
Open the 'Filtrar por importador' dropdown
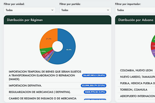coord(135,10)
